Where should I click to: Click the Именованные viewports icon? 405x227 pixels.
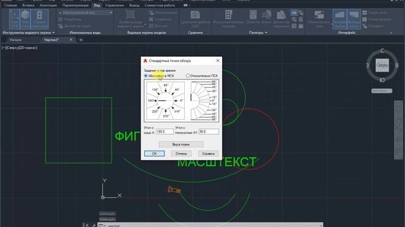[x=151, y=13]
